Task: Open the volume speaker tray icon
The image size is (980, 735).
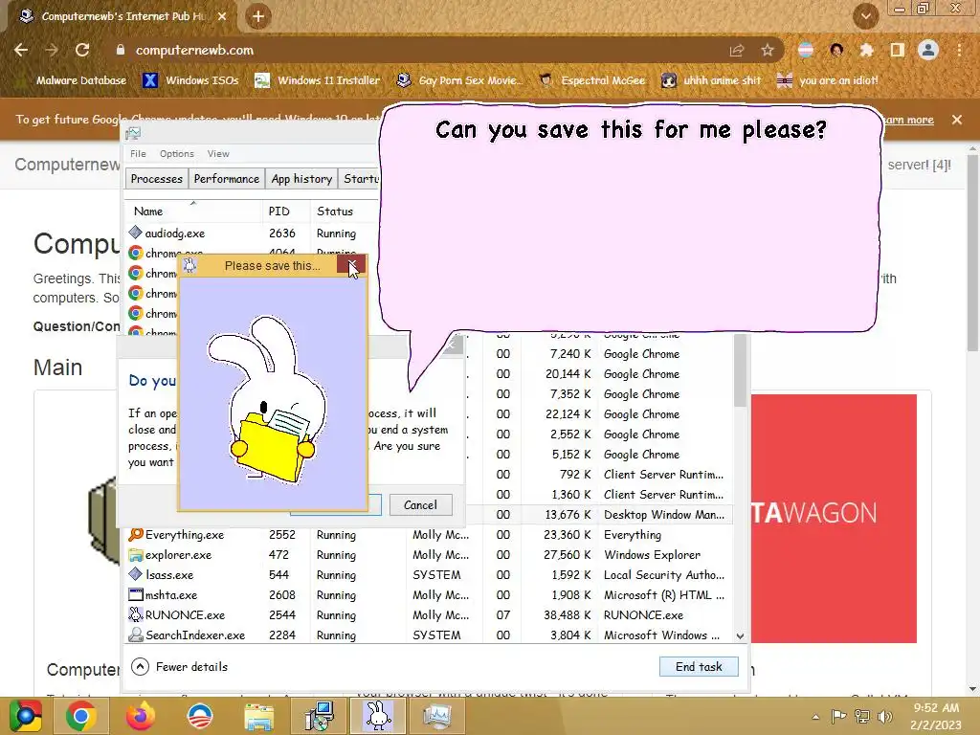Action: coord(884,716)
